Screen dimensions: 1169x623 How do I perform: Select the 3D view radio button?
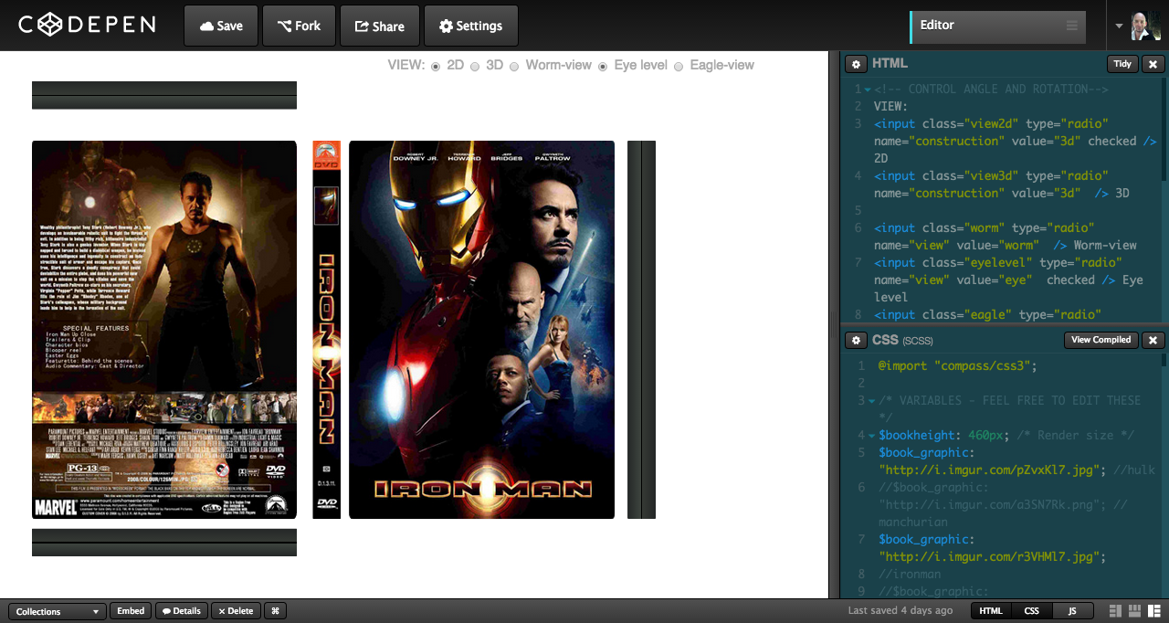[475, 66]
